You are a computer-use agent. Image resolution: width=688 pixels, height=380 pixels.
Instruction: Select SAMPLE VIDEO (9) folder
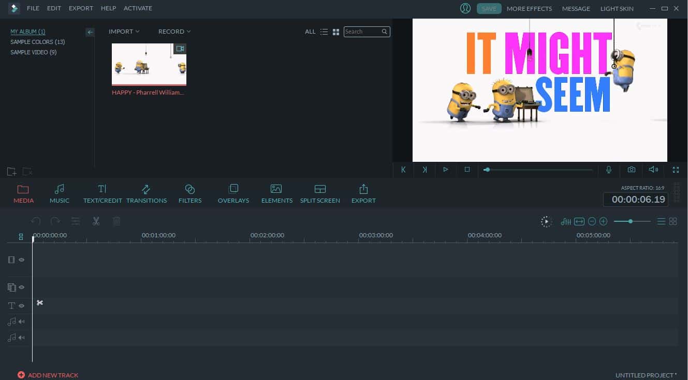click(x=34, y=52)
